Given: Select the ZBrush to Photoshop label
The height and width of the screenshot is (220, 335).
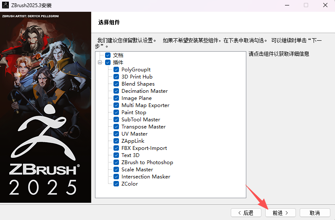Looking at the screenshot, I should click(x=147, y=162).
